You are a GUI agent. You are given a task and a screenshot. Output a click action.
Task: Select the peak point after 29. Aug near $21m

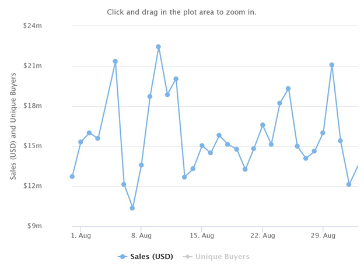(x=332, y=65)
